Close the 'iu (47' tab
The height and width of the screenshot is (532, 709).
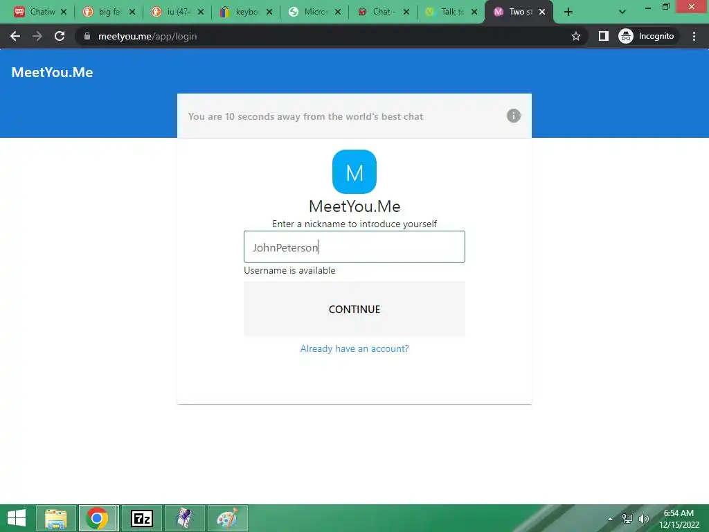point(201,12)
